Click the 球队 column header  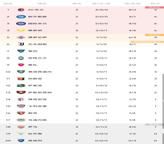42,4
